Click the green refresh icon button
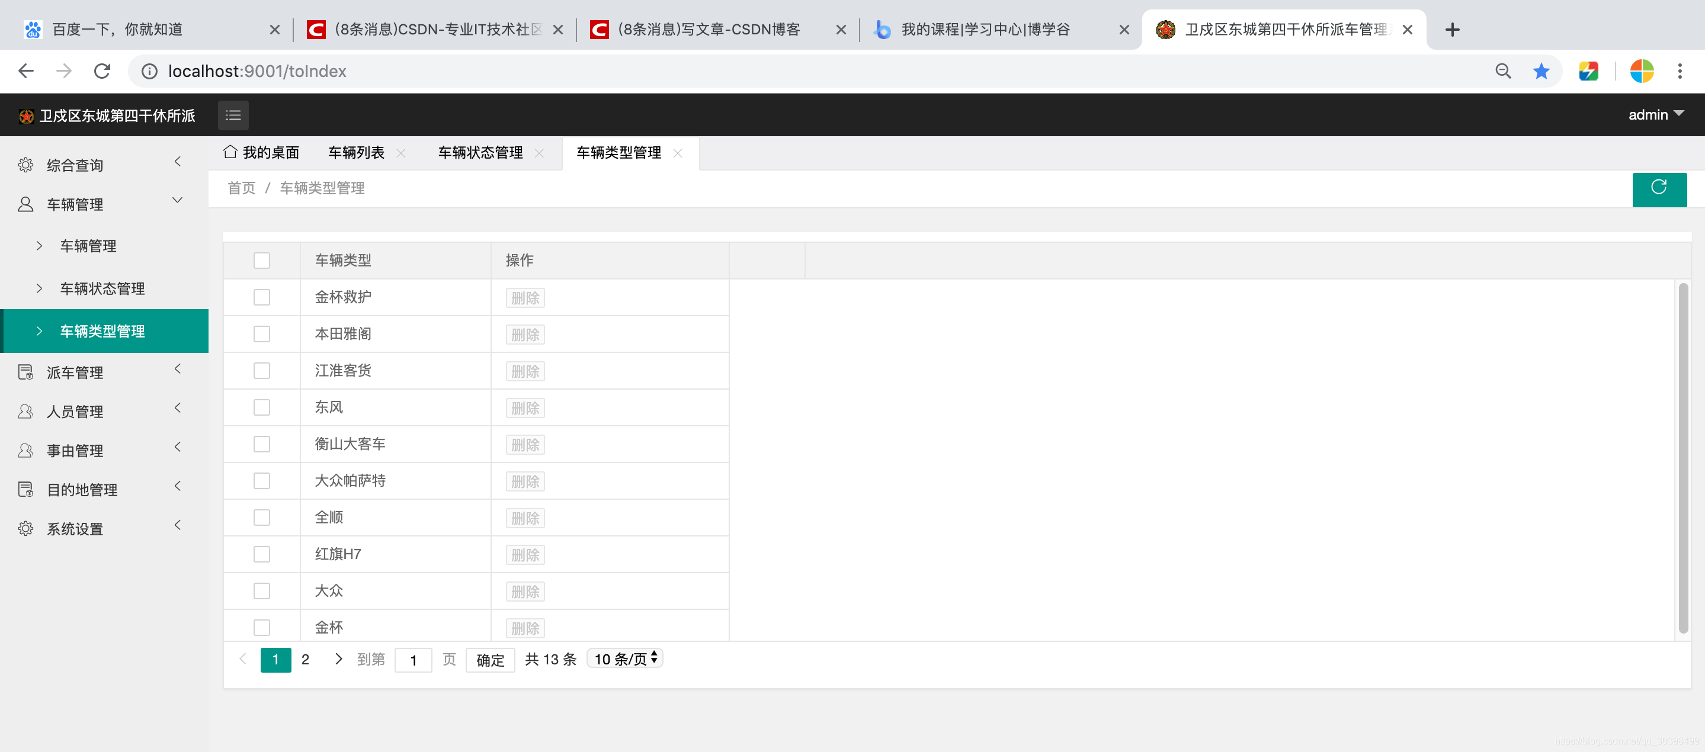Image resolution: width=1705 pixels, height=752 pixels. [1659, 188]
